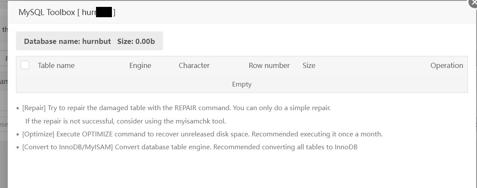
Task: Select the Engine column header
Action: coord(140,65)
